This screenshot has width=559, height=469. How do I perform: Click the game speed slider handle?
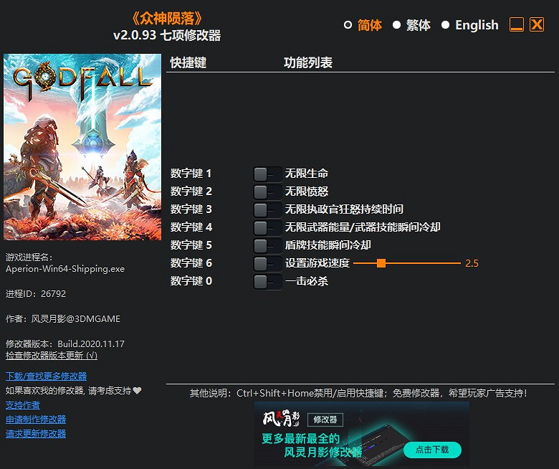click(381, 263)
